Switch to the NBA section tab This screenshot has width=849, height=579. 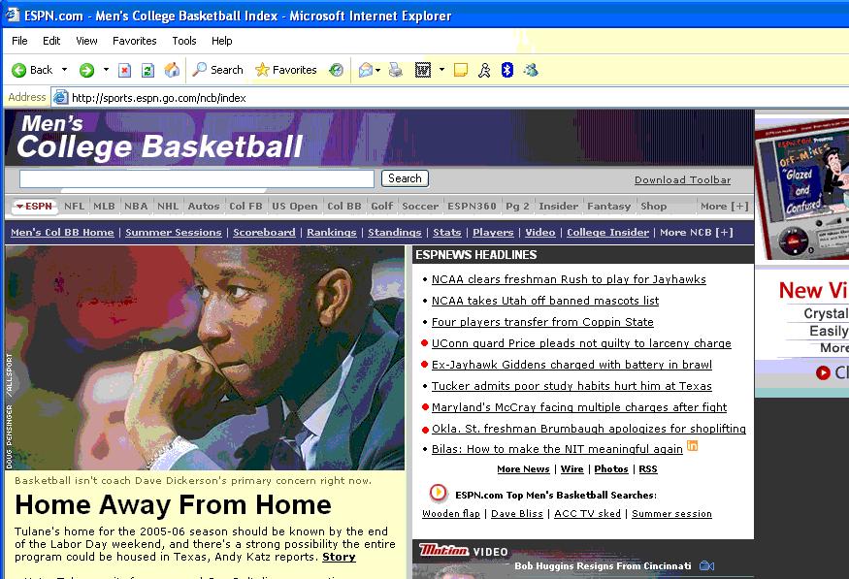point(135,206)
